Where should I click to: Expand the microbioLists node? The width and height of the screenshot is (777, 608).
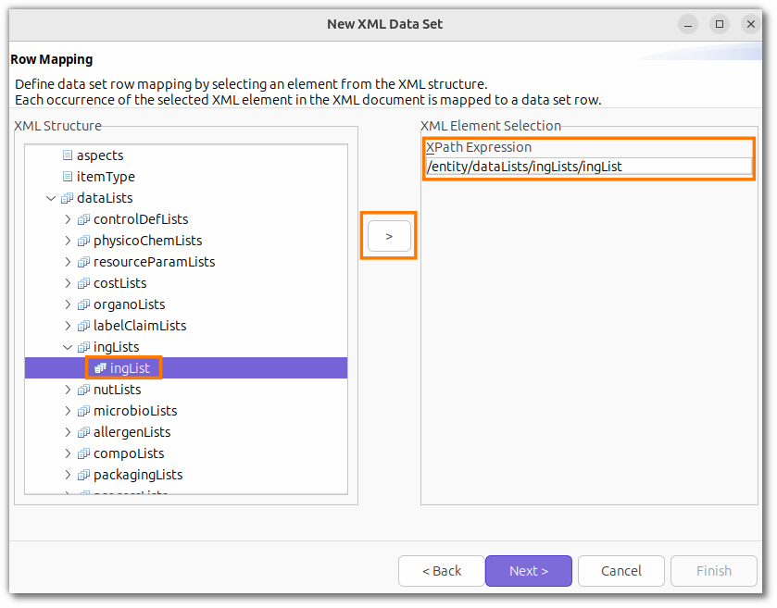tap(68, 411)
